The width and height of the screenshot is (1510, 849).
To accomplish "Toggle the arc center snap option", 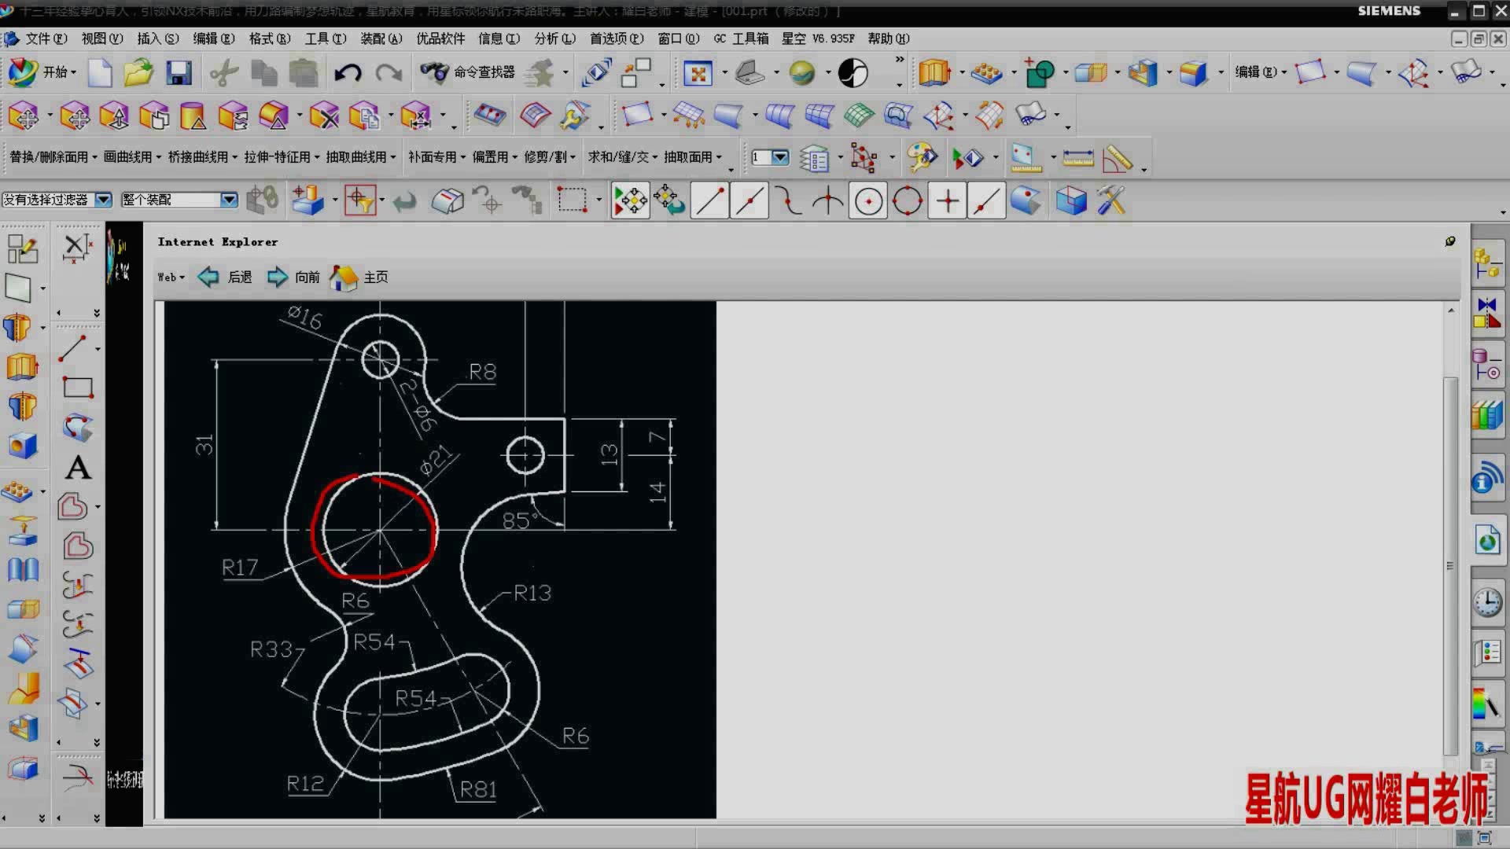I will (x=868, y=201).
